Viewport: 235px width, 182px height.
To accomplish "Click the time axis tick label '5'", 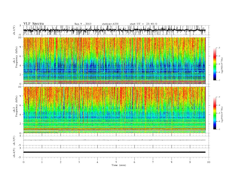I will click(x=116, y=162).
